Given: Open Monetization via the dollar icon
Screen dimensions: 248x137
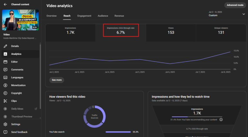Looking at the screenshot, I should pyautogui.click(x=5, y=85).
